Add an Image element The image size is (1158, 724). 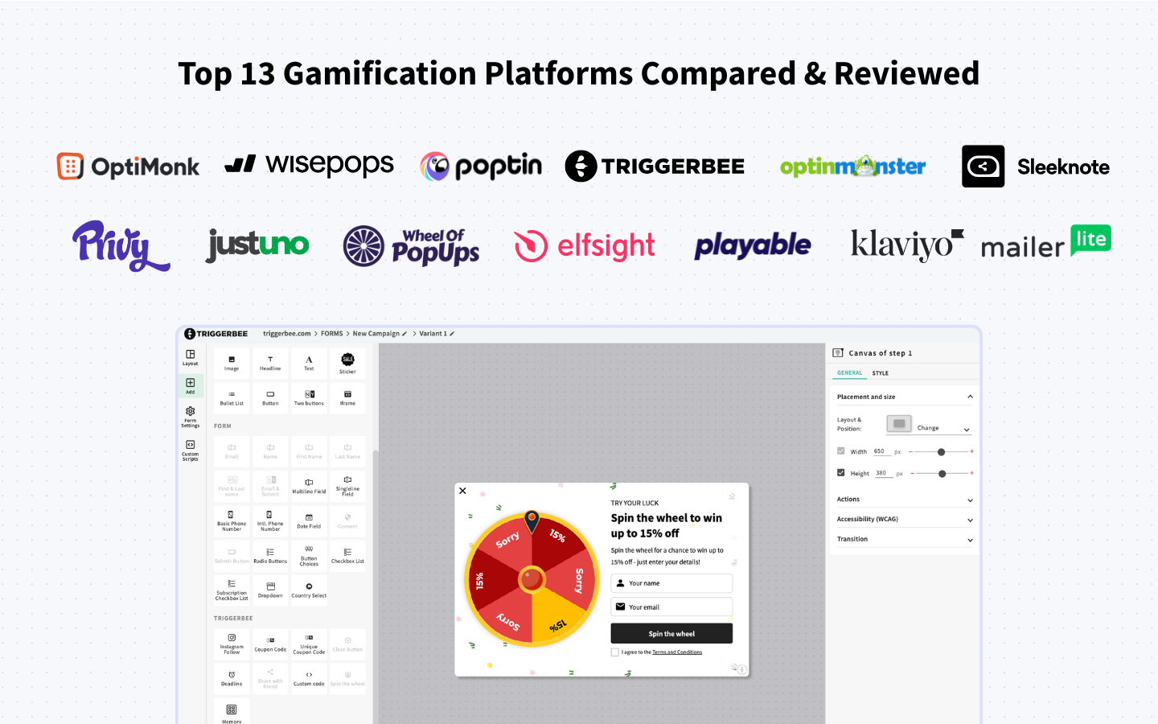(x=232, y=364)
